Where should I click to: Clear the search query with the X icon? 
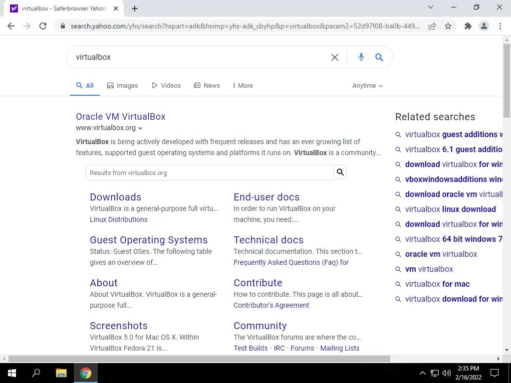point(335,57)
